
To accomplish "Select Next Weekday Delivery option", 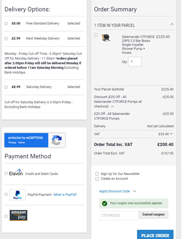I will (6, 38).
